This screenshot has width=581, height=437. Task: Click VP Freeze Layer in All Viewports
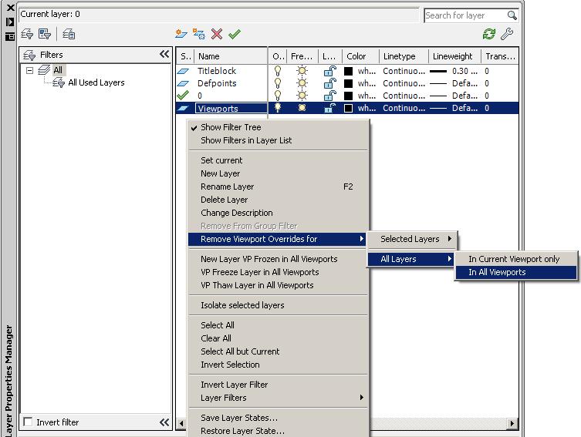(x=278, y=272)
